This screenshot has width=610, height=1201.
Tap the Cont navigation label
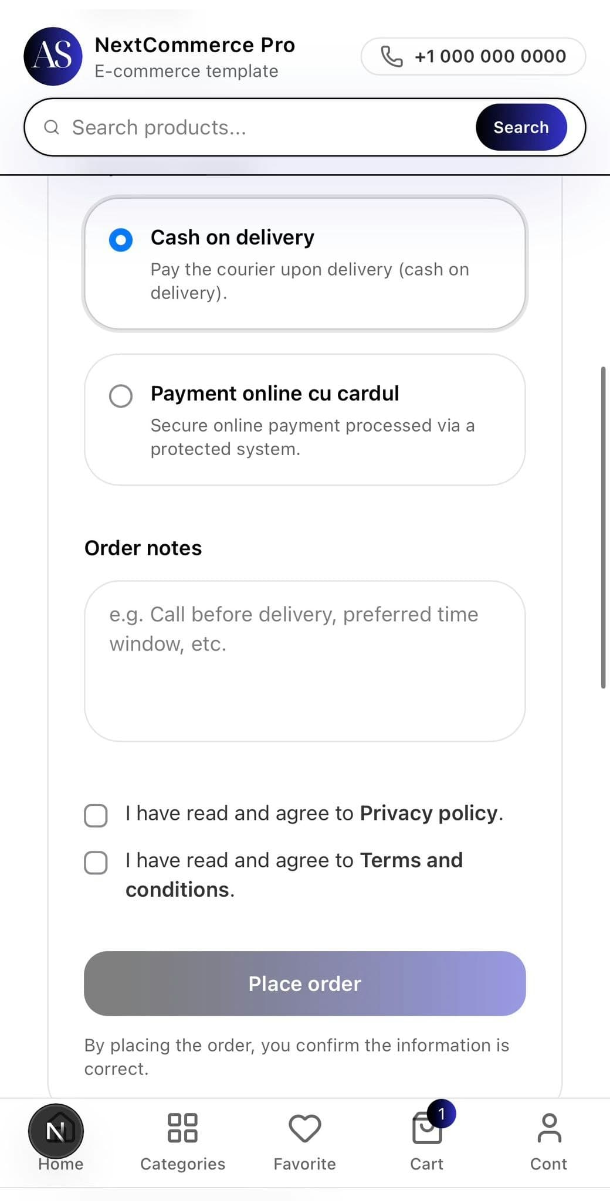549,1164
